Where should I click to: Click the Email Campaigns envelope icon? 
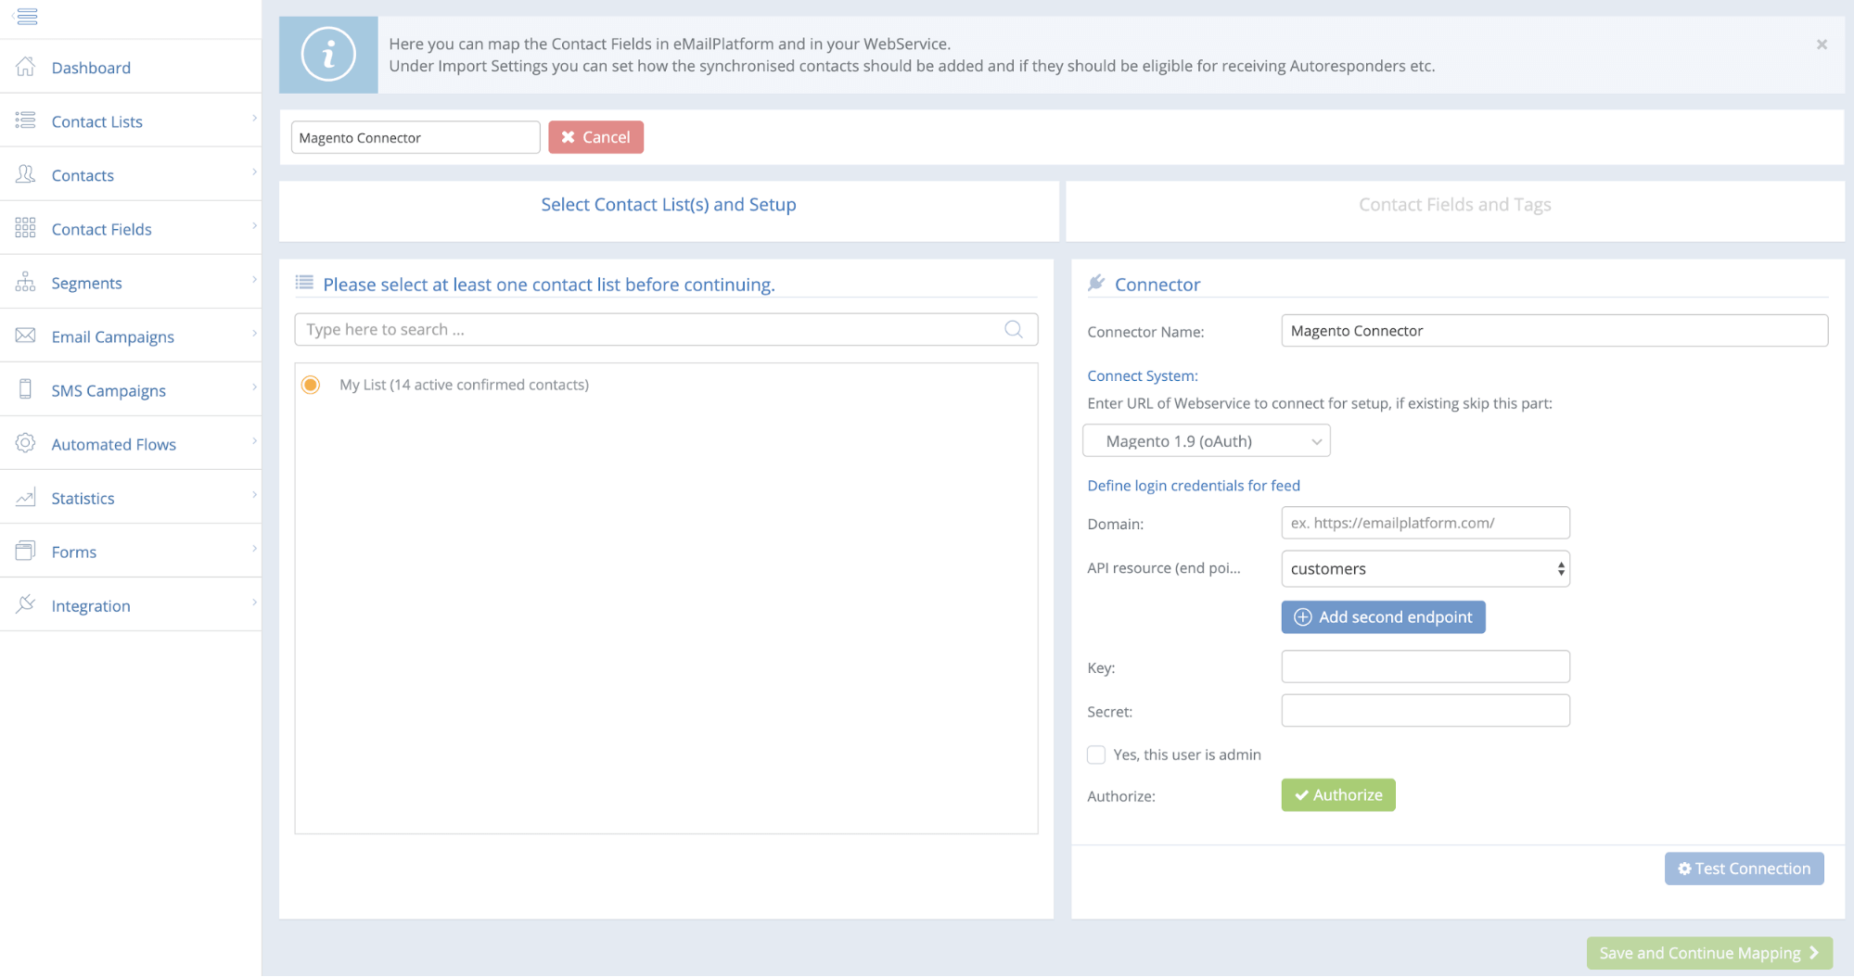click(26, 336)
